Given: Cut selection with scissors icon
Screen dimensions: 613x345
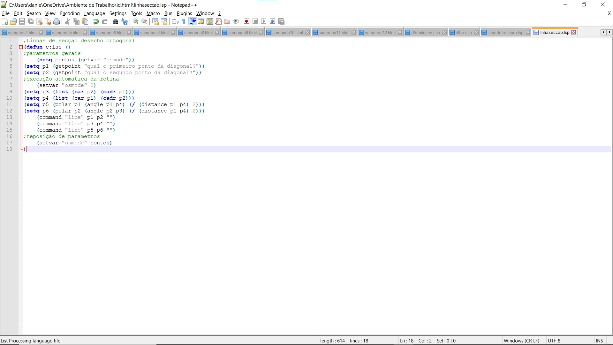Looking at the screenshot, I should (67, 21).
